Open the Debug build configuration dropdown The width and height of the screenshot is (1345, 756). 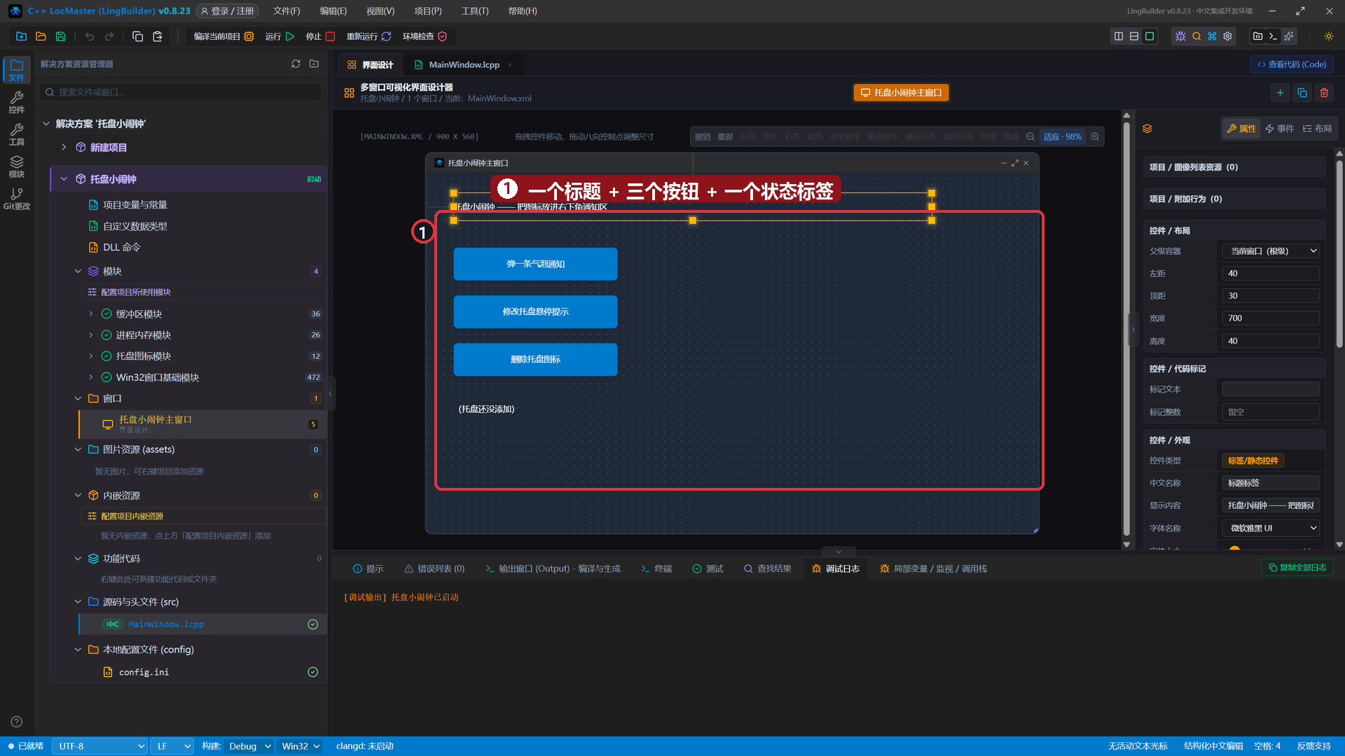(x=249, y=746)
